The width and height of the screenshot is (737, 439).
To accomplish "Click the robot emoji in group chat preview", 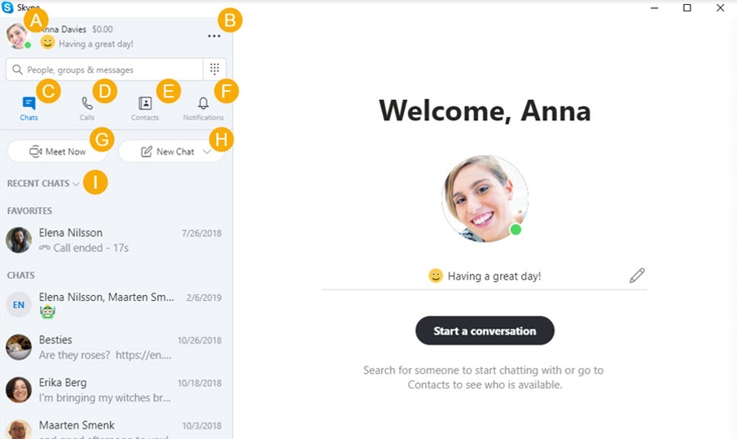I will click(47, 311).
